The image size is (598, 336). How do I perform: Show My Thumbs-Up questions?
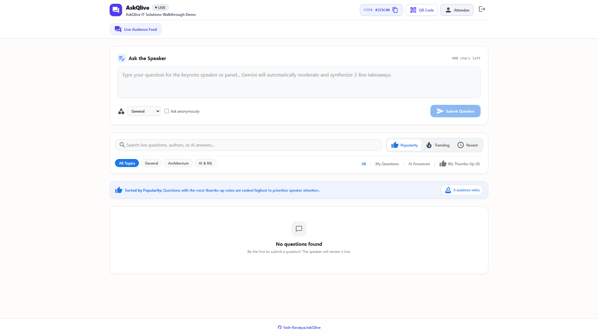pyautogui.click(x=460, y=164)
